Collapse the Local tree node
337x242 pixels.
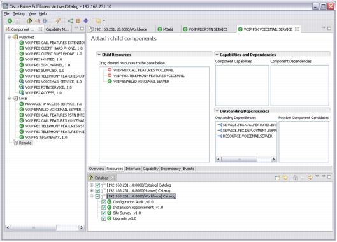pyautogui.click(x=9, y=98)
